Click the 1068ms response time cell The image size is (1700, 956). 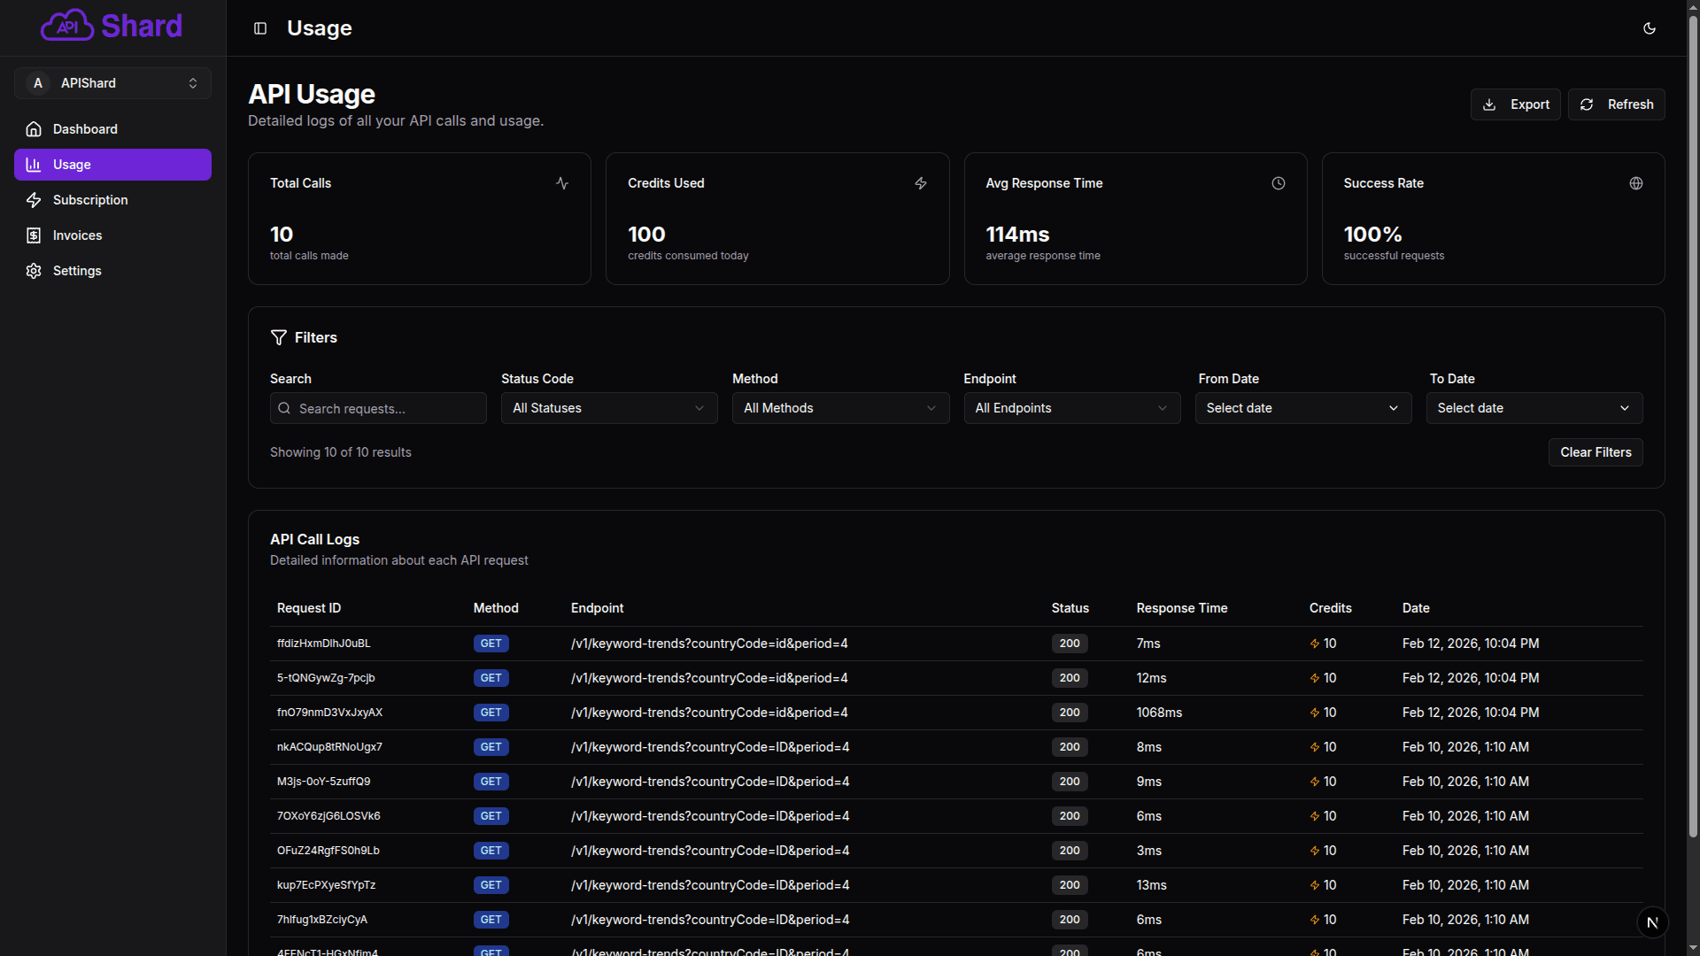pos(1159,713)
